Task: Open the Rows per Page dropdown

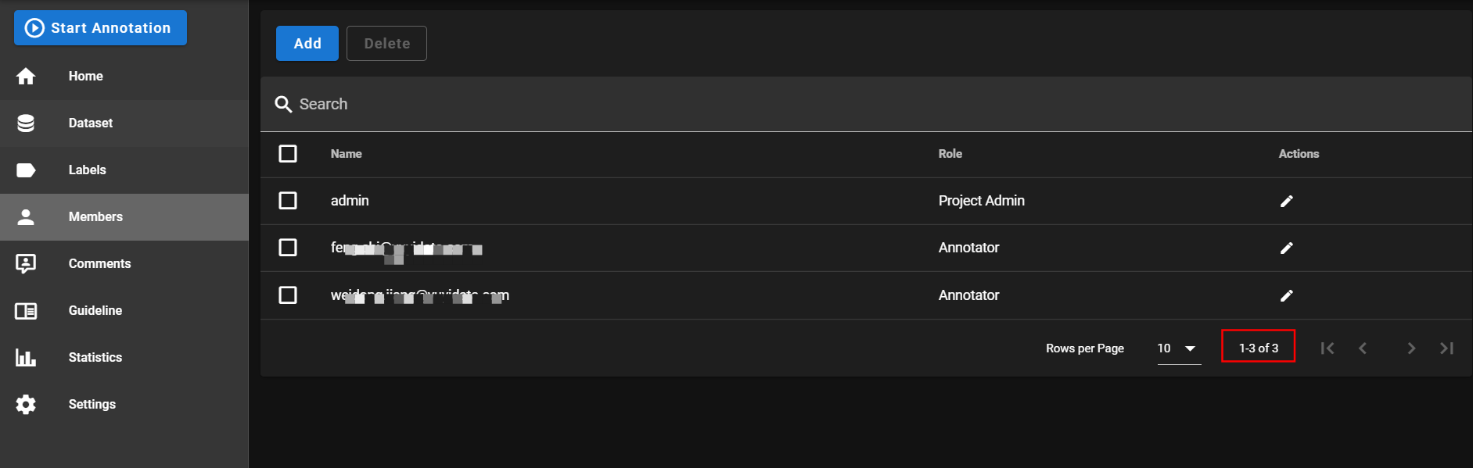Action: point(1177,348)
